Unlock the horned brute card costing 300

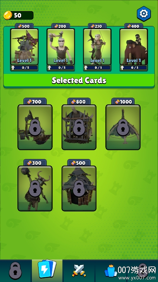tap(35, 188)
